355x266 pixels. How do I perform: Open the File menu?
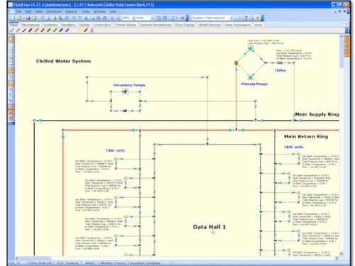tap(18, 11)
